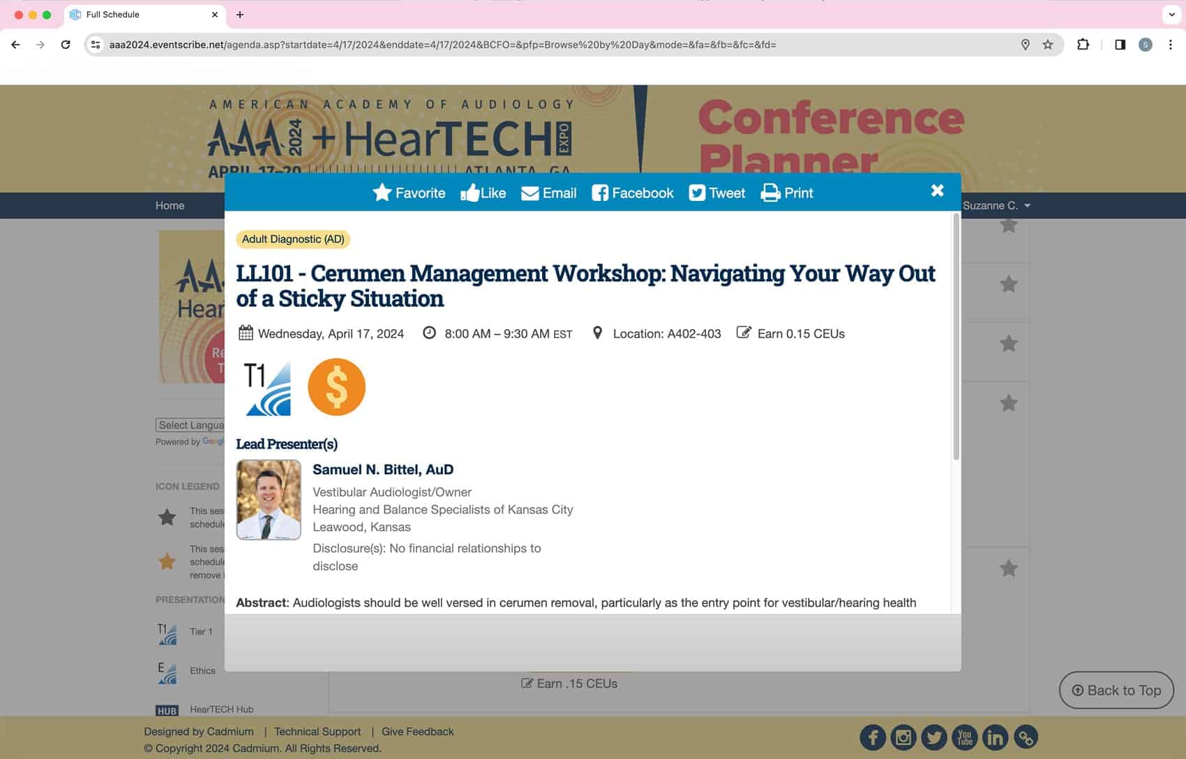
Task: Open the link chain footer icon
Action: point(1026,737)
